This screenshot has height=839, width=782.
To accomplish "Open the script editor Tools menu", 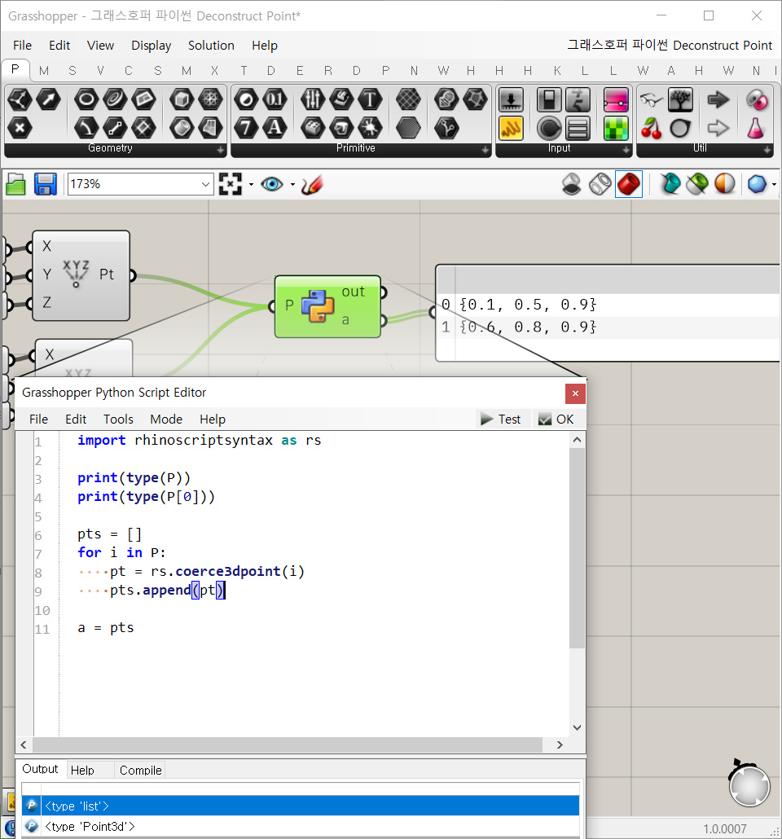I will [x=118, y=419].
